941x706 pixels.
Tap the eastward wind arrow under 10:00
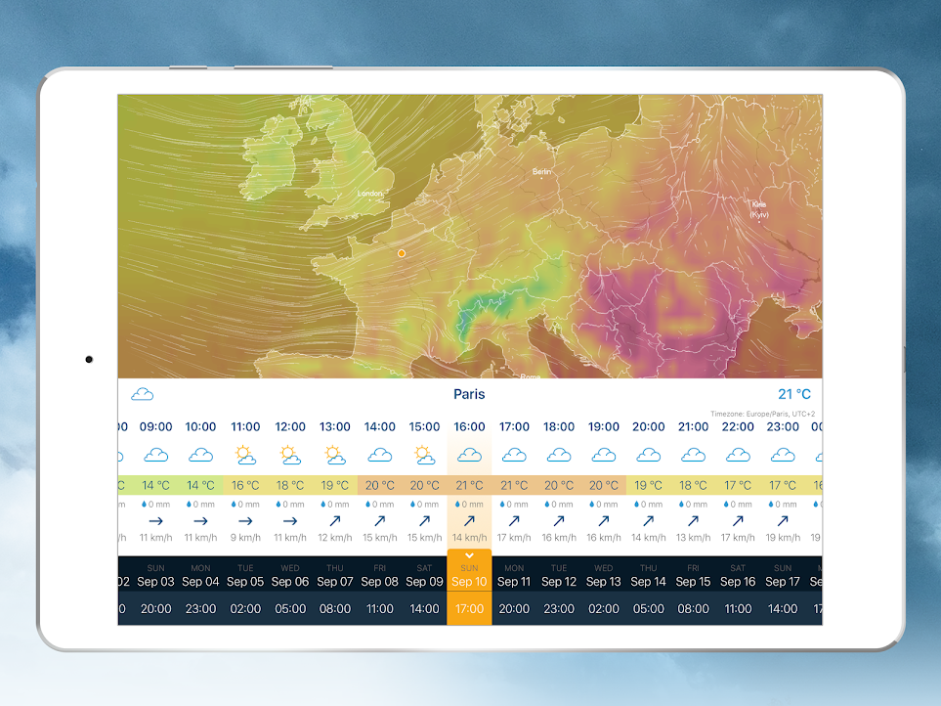pos(200,521)
